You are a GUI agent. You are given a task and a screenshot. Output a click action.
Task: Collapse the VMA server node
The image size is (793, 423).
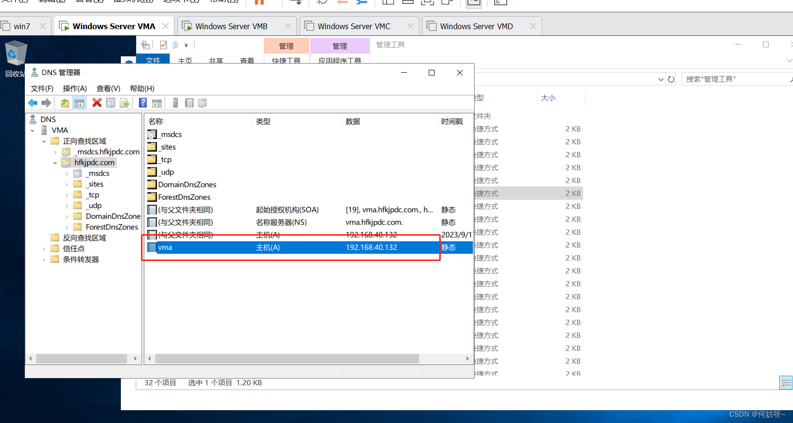(33, 130)
